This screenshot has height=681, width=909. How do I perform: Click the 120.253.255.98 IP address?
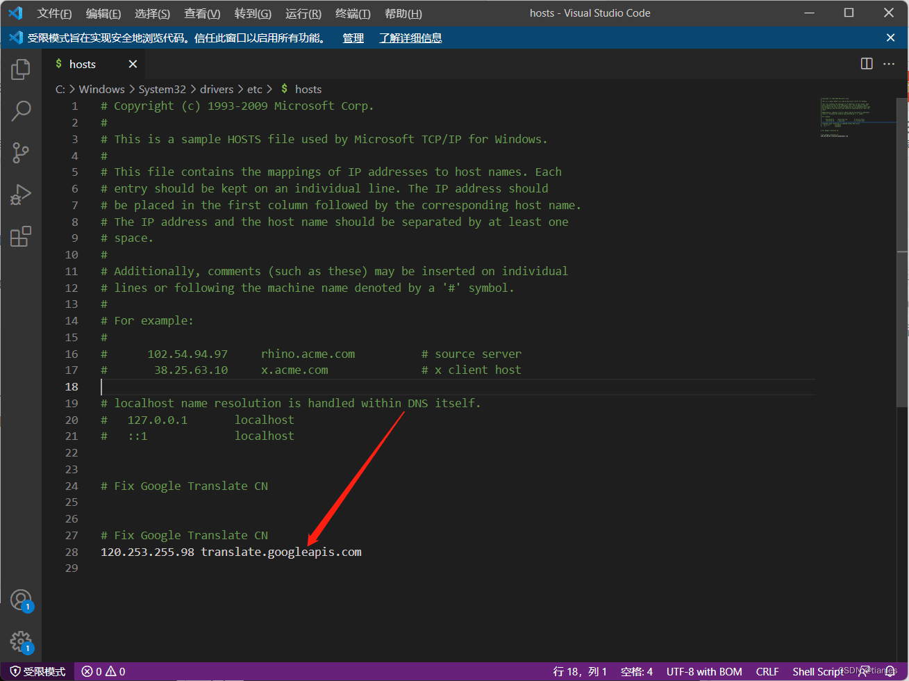click(x=147, y=552)
